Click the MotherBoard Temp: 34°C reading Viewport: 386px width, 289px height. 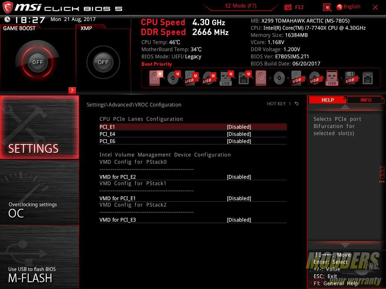172,49
